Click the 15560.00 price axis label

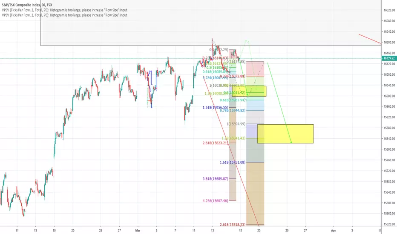[389, 214]
